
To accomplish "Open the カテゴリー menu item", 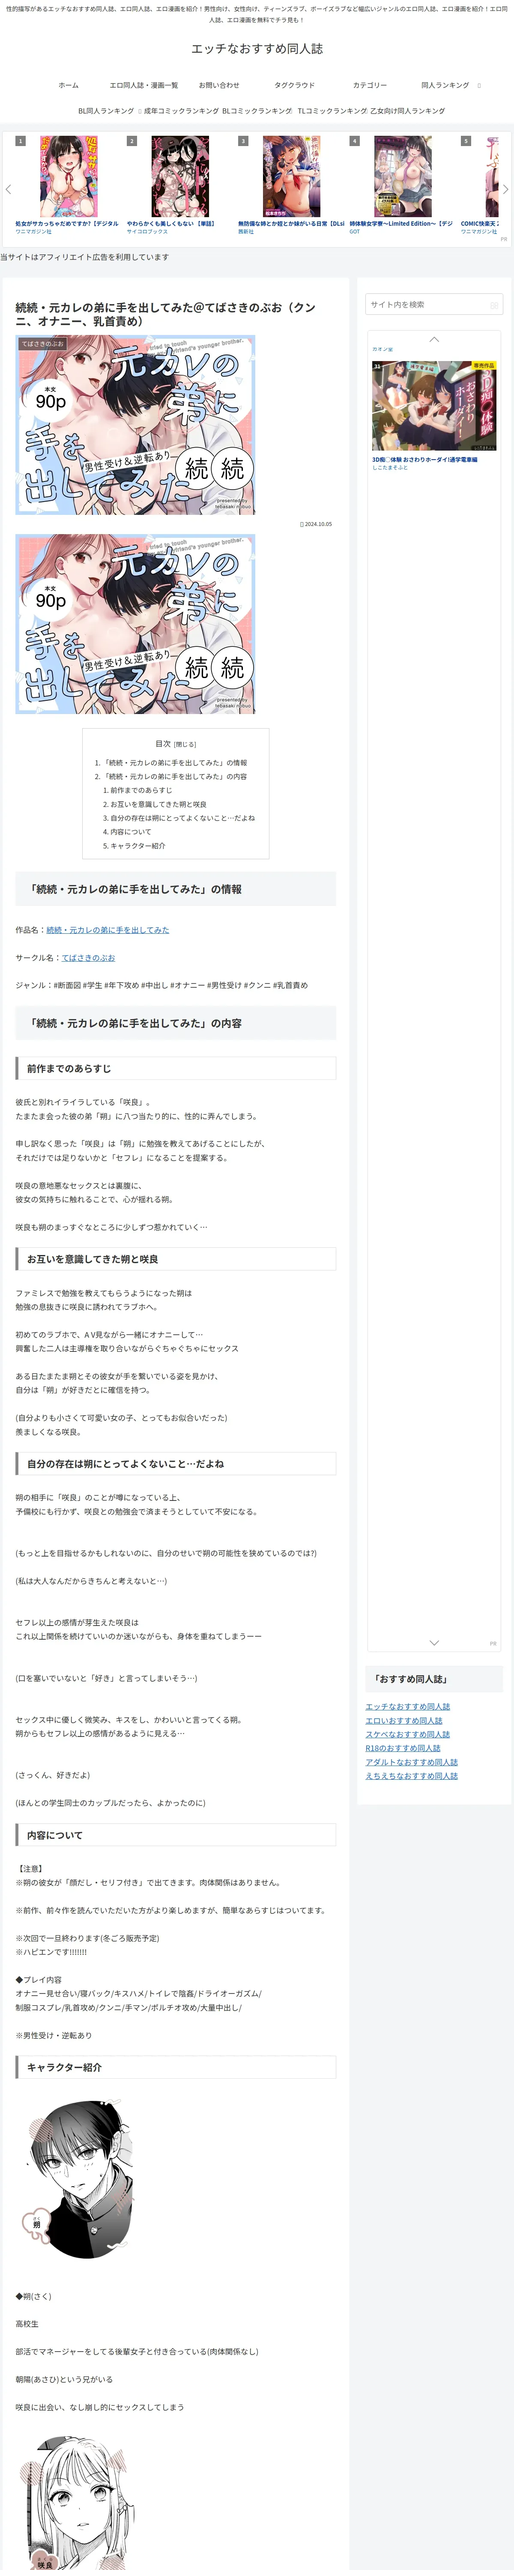I will (x=369, y=85).
